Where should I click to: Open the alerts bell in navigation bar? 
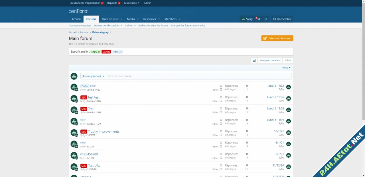(266, 19)
